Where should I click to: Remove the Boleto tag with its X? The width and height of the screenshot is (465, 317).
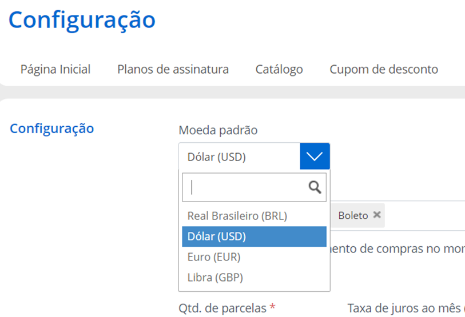click(x=377, y=215)
